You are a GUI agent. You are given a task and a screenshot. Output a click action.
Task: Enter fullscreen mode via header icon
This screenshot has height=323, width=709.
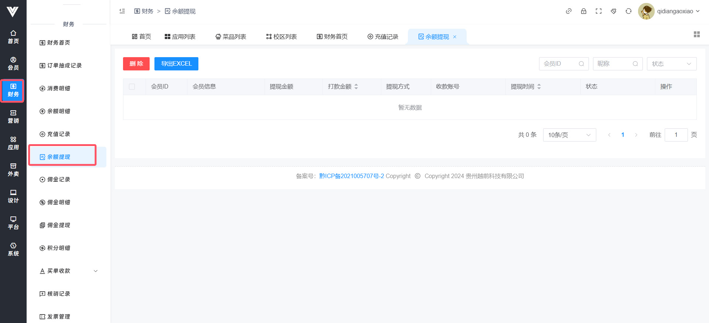pyautogui.click(x=599, y=11)
